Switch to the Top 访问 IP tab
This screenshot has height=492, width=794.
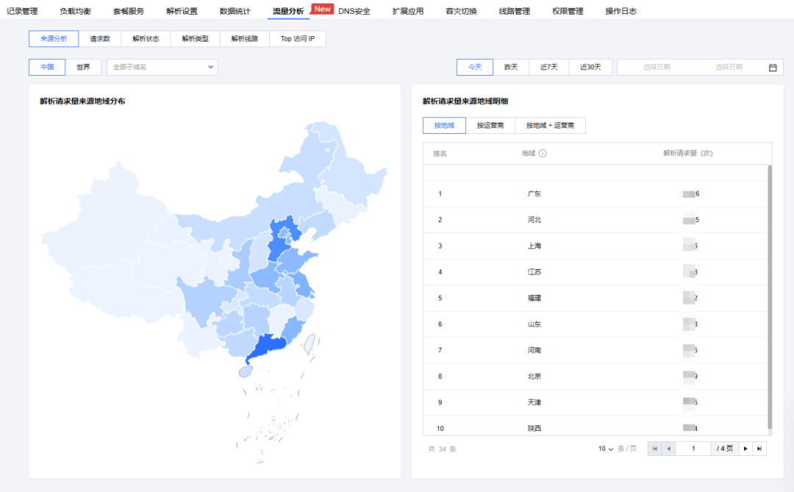pos(298,38)
